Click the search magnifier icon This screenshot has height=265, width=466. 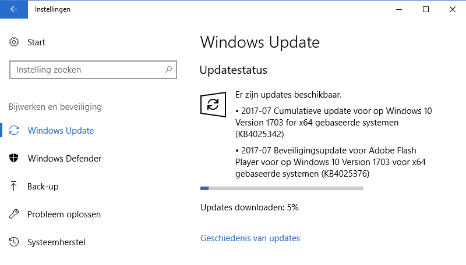(x=168, y=70)
